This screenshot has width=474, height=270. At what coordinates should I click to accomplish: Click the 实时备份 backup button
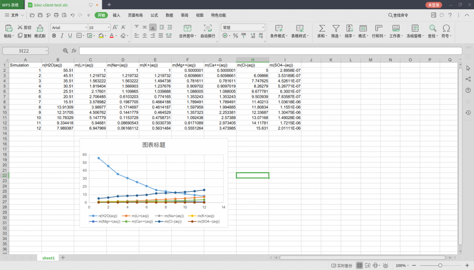point(342,265)
